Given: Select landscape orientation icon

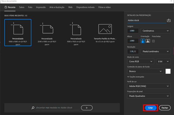Looking at the screenshot, I should coord(148,41).
